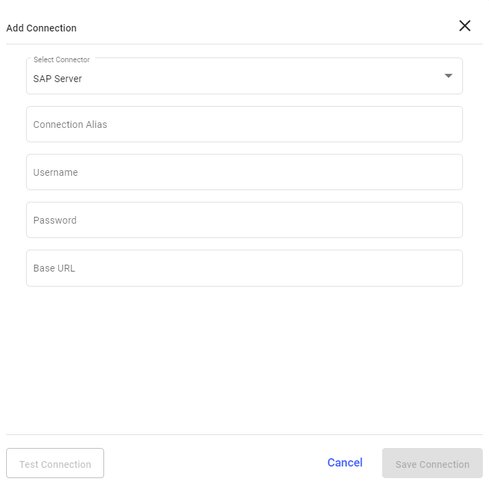The height and width of the screenshot is (487, 489).
Task: Click empty area below Base URL field
Action: click(244, 356)
